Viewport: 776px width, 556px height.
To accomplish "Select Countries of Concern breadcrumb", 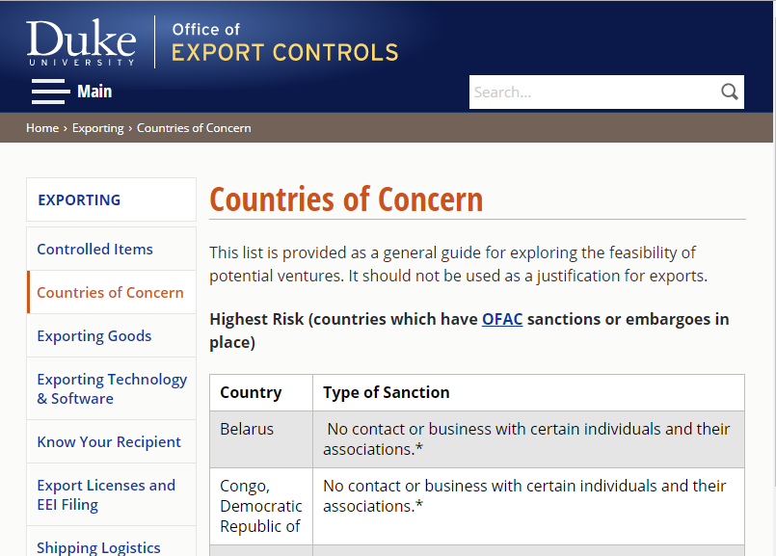I will pyautogui.click(x=194, y=128).
